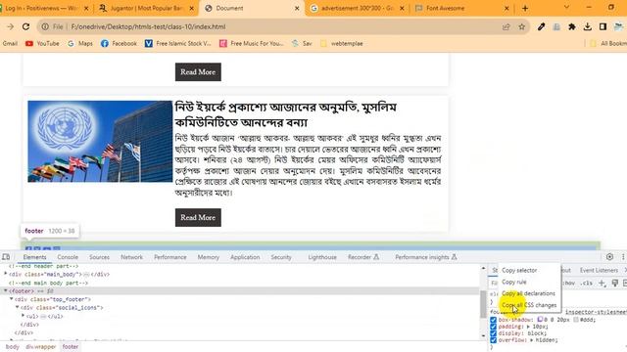Click the share page icon in address bar
627x352 pixels.
coord(506,26)
